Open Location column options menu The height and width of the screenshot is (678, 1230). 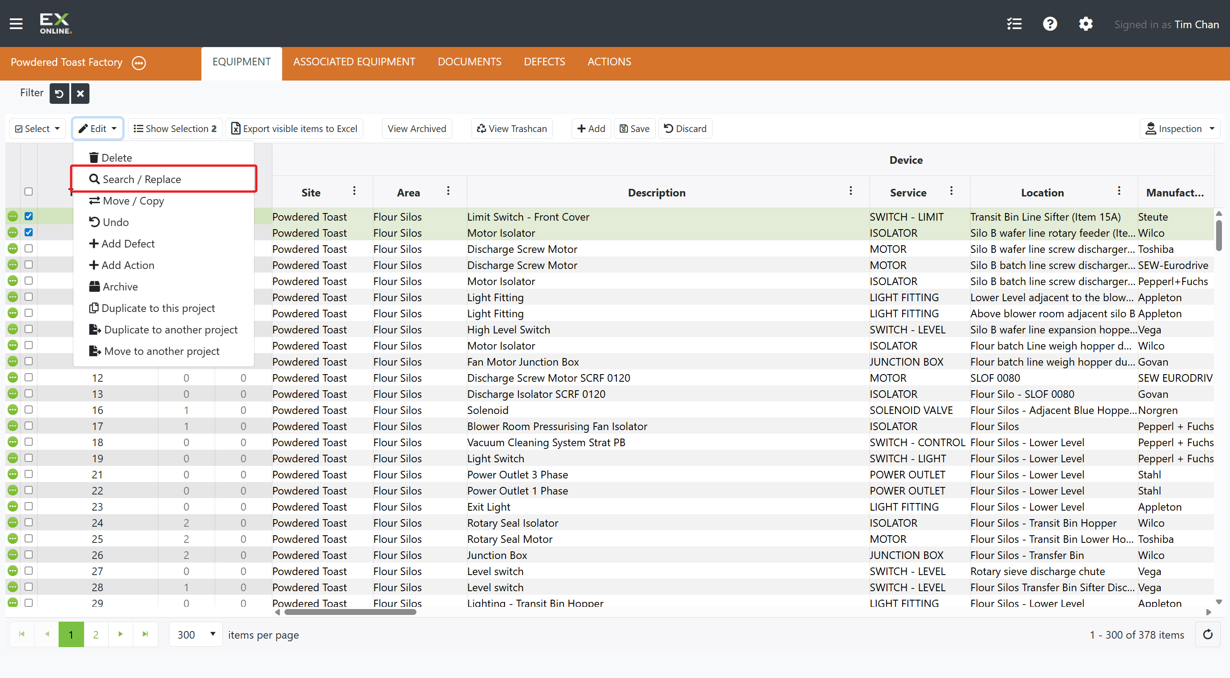click(x=1119, y=191)
